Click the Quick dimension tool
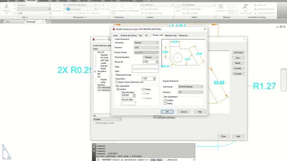Image resolution: width=287 pixels, height=161 pixels. pyautogui.click(x=80, y=13)
